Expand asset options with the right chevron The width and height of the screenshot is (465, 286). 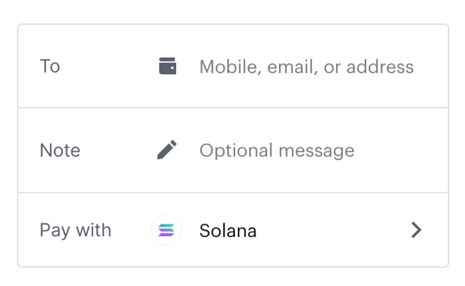(x=417, y=230)
